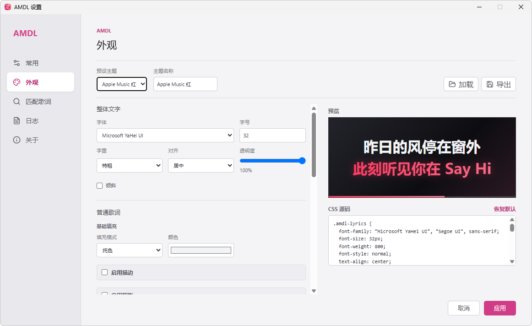
Task: Click the 主题名称 text field
Action: (185, 84)
